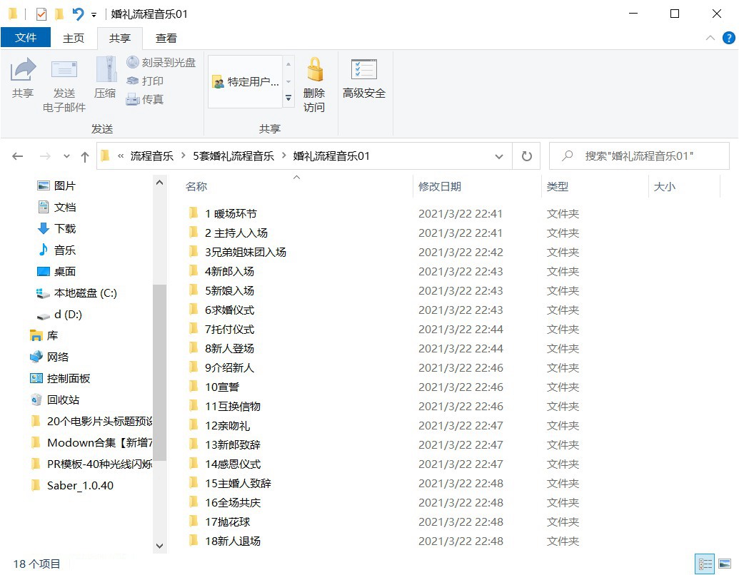Select Saber_1.0.40 folder in sidebar
This screenshot has width=739, height=575.
(71, 486)
